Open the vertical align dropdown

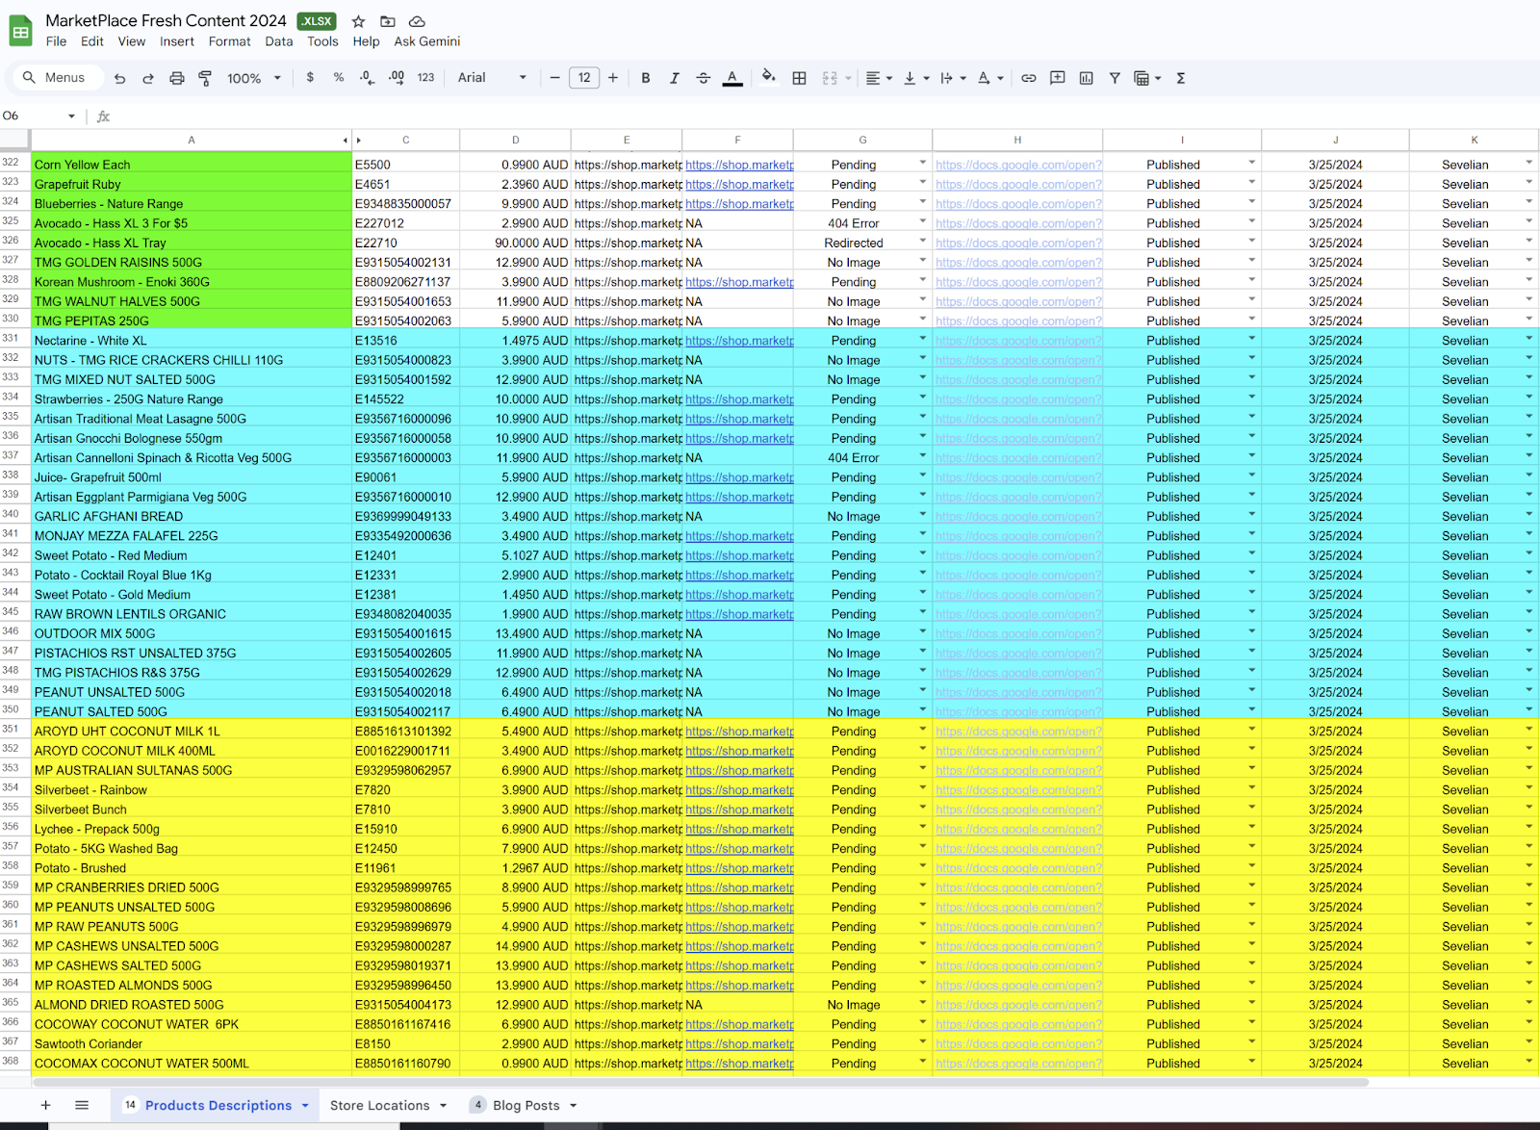tap(916, 78)
